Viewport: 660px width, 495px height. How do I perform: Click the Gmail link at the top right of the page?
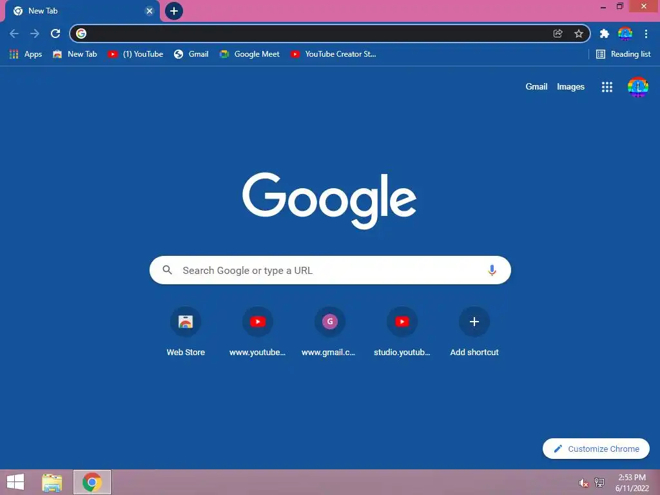(536, 87)
